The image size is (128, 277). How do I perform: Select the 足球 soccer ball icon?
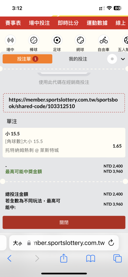57,40
